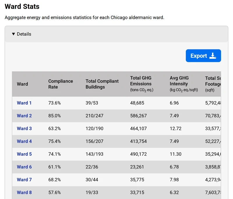Open the Ward 3 link
Screen dimensions: 233x199
coord(24,128)
